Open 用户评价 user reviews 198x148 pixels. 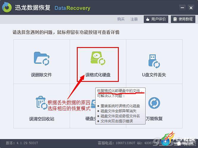click(156, 19)
